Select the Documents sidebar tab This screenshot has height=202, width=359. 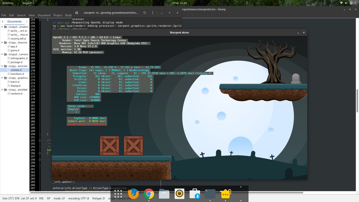(x=14, y=22)
